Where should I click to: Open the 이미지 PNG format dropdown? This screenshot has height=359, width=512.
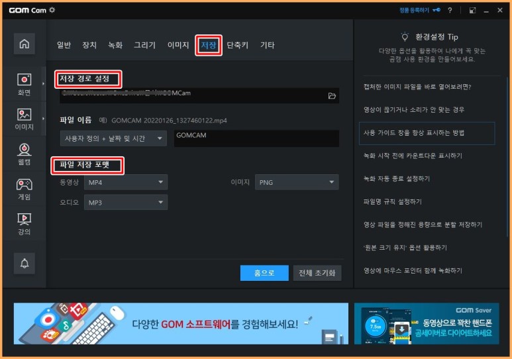[297, 182]
